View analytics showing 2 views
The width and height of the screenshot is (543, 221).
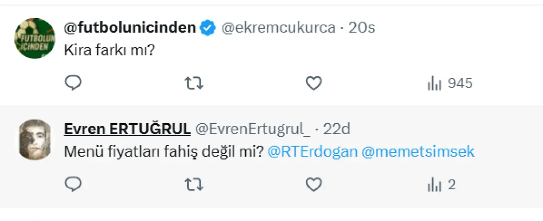coord(441,185)
